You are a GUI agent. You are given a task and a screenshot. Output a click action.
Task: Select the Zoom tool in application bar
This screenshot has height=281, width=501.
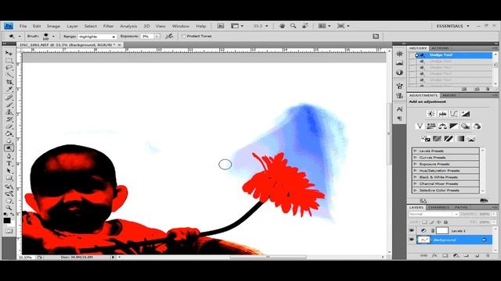pyautogui.click(x=294, y=26)
